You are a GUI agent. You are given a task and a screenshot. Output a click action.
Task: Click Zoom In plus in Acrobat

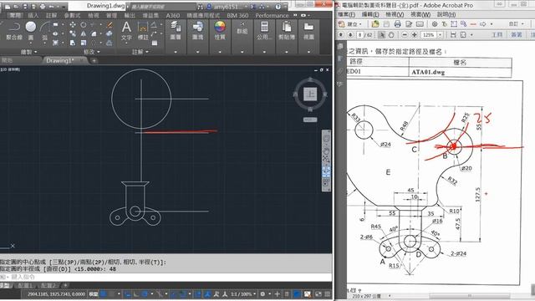point(415,35)
